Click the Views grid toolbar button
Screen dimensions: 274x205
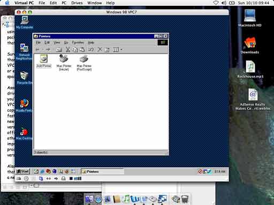pos(116,50)
